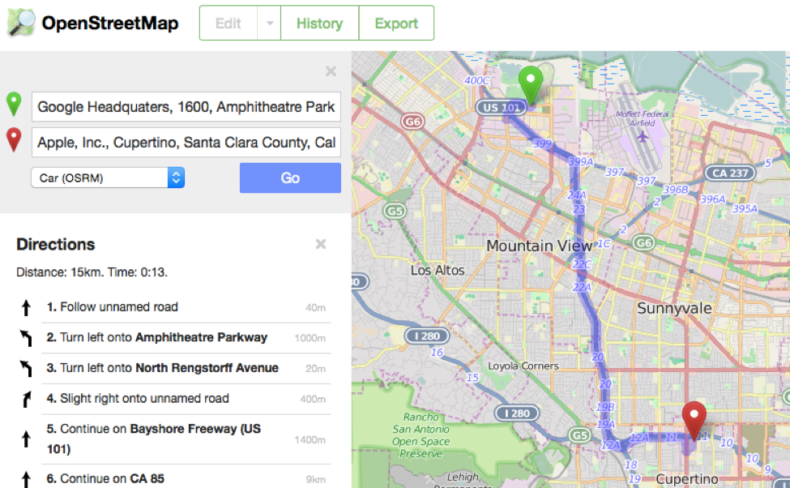Click the turn-left arrow for North Rengstorff Avenue
790x488 pixels.
26,368
